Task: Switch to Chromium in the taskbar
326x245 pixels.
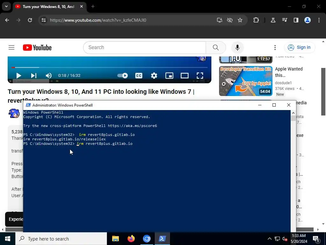Action: click(146, 239)
